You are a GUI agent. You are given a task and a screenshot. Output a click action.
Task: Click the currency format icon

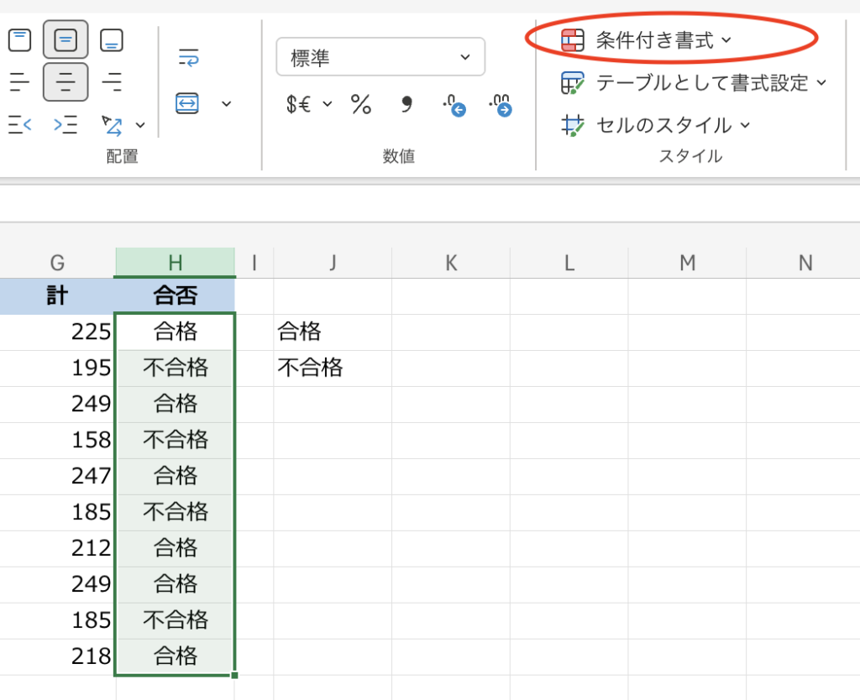click(298, 104)
